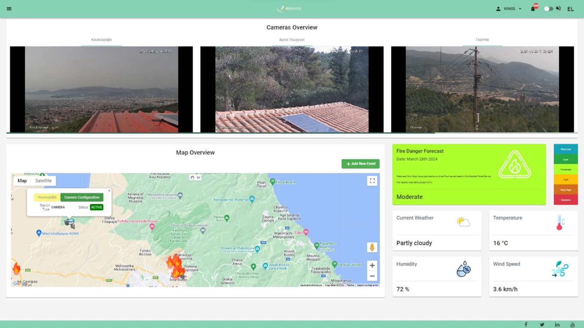
Task: Select the High danger swatch
Action: pyautogui.click(x=566, y=180)
